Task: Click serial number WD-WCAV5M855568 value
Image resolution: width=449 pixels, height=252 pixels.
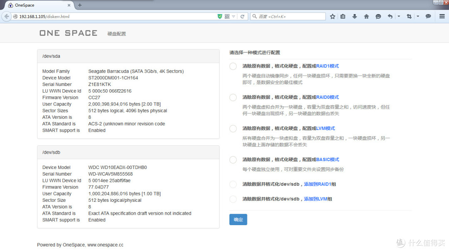Action: point(111,174)
